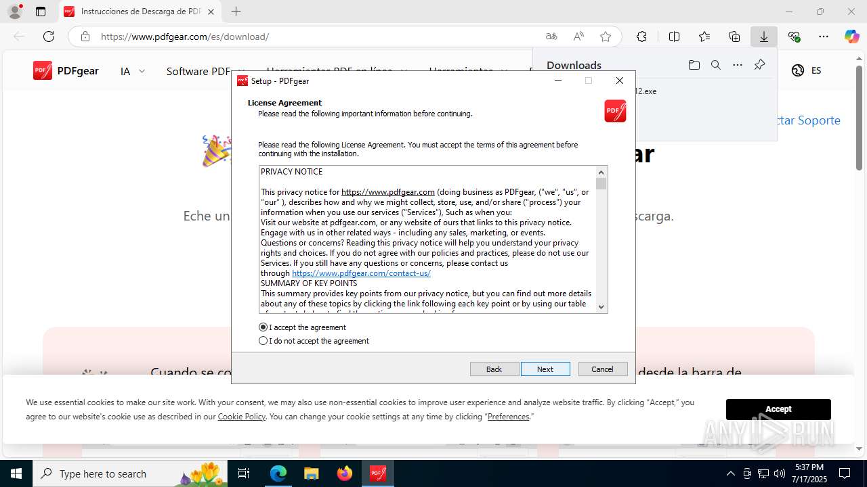Open a new browser tab

click(x=236, y=11)
